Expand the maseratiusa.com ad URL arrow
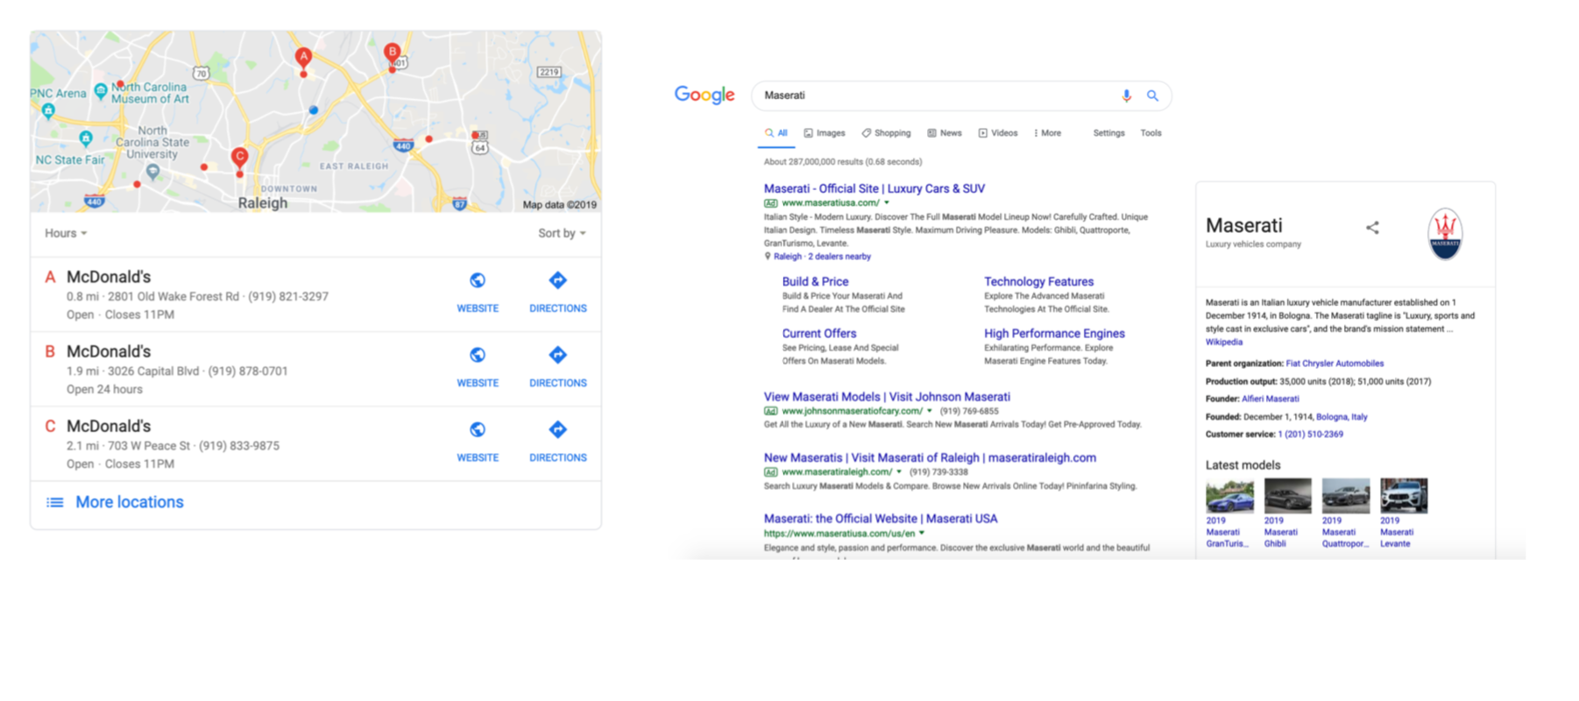Image resolution: width=1579 pixels, height=701 pixels. [x=887, y=202]
